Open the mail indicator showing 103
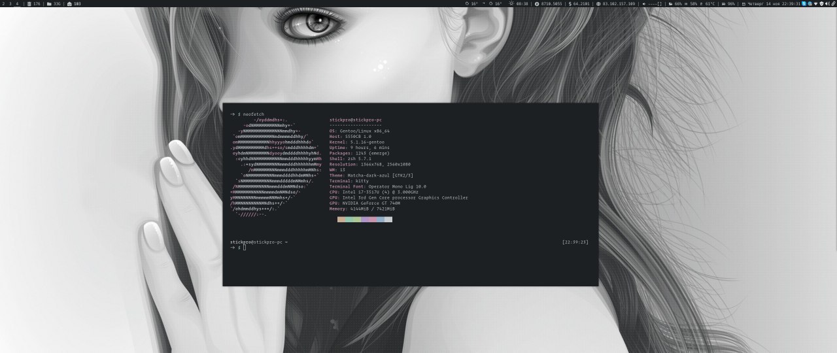 (x=75, y=3)
